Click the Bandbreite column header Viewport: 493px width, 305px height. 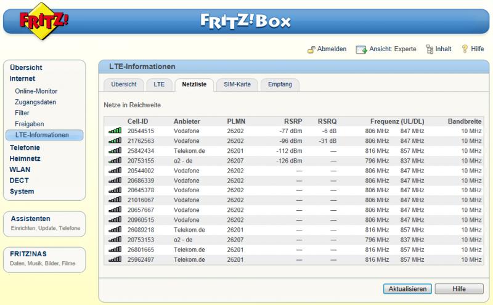(x=465, y=121)
